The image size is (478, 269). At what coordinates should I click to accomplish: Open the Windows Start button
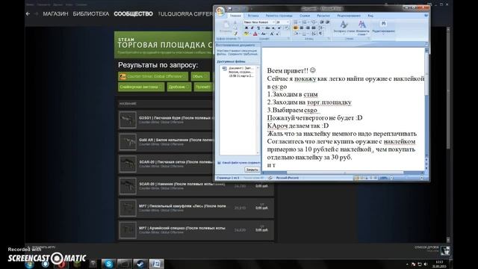pos(30,264)
